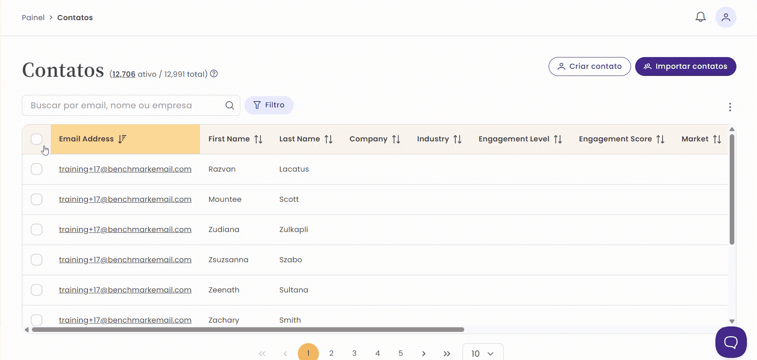Sort the Last Name column

pyautogui.click(x=329, y=139)
